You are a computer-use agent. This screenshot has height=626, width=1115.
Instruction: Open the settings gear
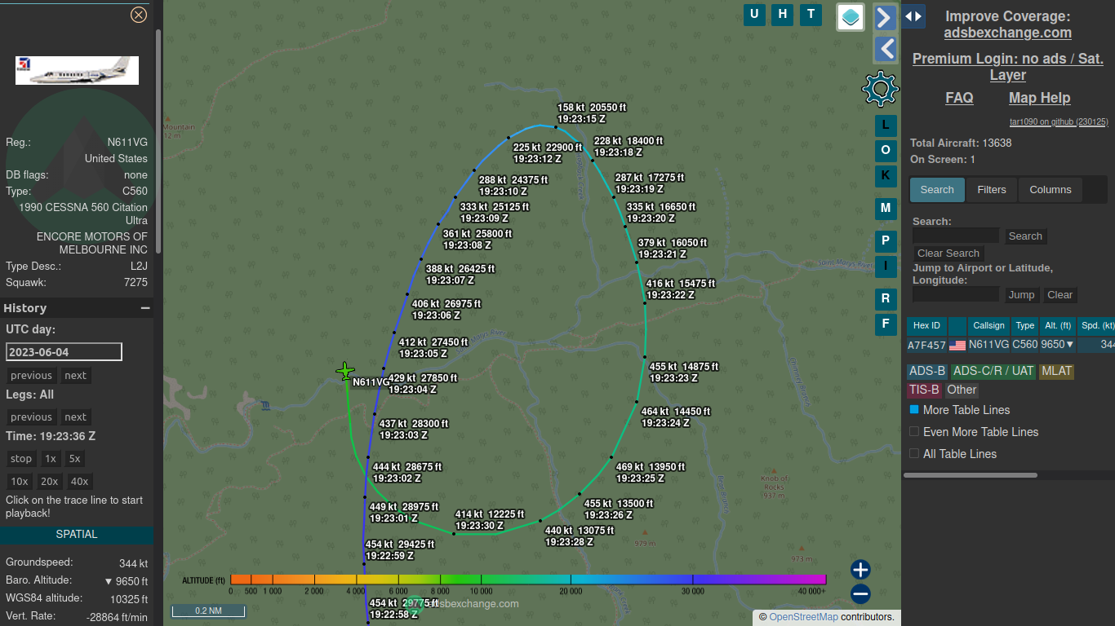(x=880, y=89)
